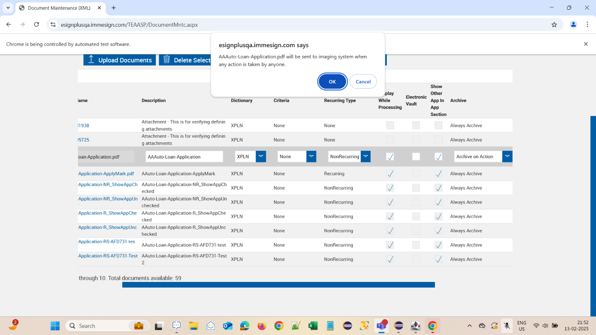Click Electronic Vault checkbox for 5725 row
596x335 pixels.
pyautogui.click(x=416, y=140)
